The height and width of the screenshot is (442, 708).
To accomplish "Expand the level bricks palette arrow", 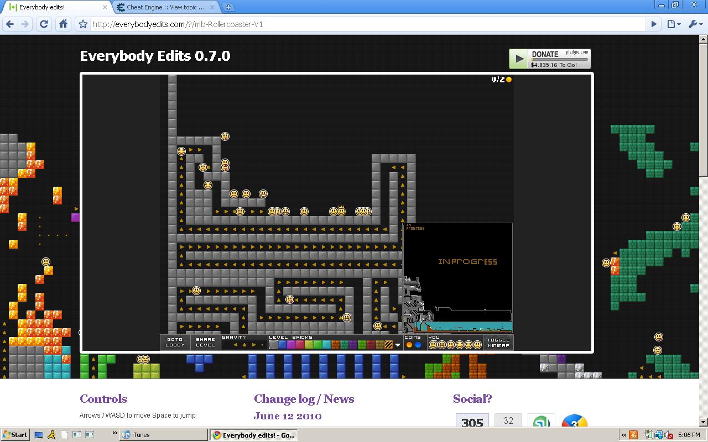I will (x=398, y=345).
